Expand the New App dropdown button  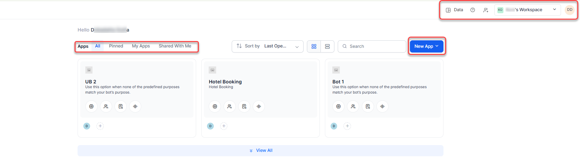pyautogui.click(x=426, y=46)
